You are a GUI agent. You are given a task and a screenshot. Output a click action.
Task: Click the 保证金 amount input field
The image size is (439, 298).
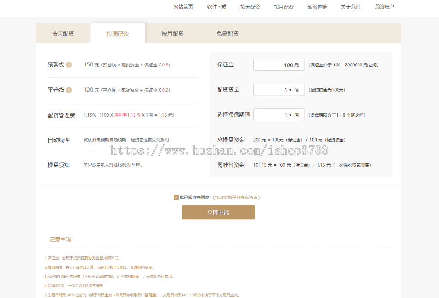point(279,64)
